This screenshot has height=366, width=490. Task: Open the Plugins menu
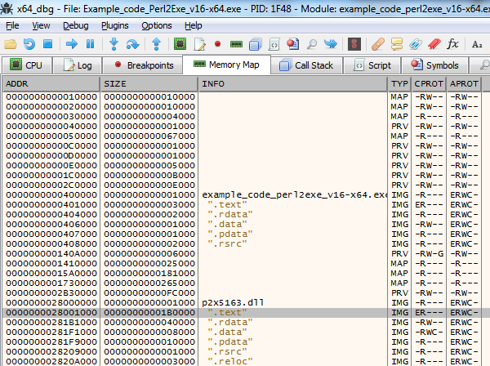coord(115,25)
